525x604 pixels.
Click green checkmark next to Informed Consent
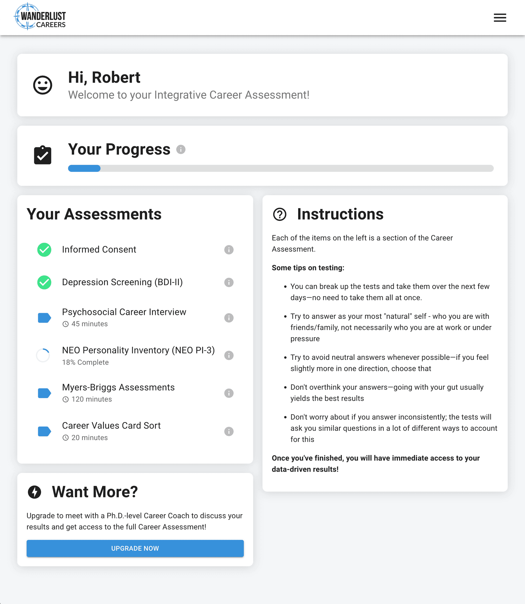click(x=44, y=250)
